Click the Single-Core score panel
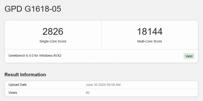The height and width of the screenshot is (101, 203). click(53, 35)
